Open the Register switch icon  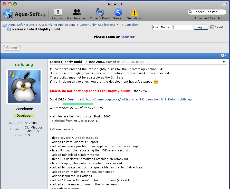click(58, 12)
